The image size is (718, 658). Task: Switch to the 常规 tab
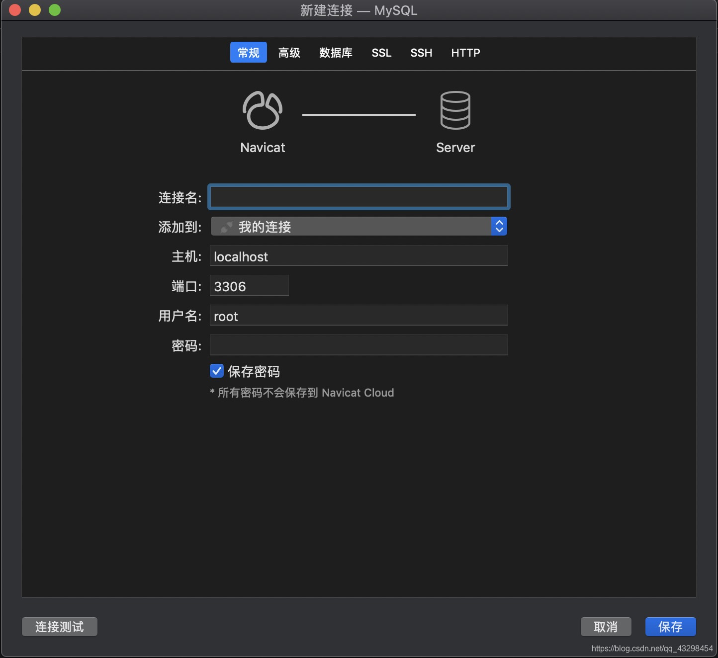click(x=248, y=52)
